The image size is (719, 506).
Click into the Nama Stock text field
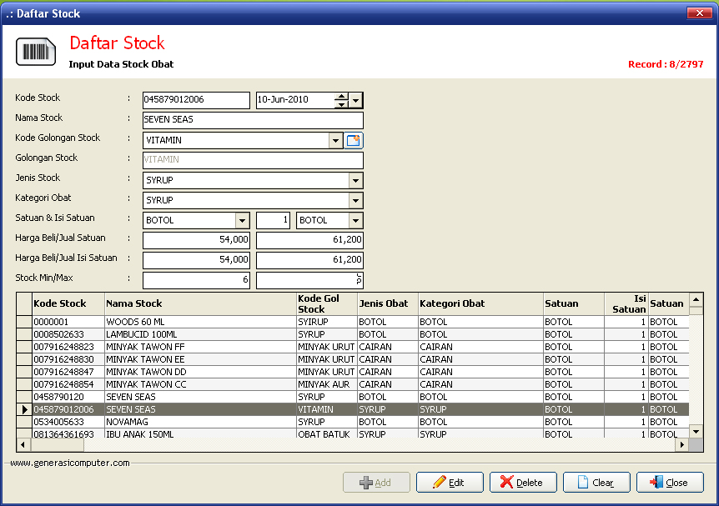253,120
